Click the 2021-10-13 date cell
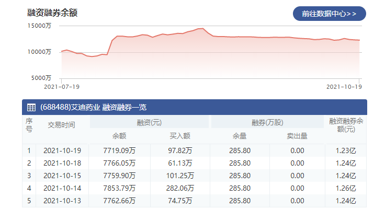The width and height of the screenshot is (374, 221). pos(62,201)
